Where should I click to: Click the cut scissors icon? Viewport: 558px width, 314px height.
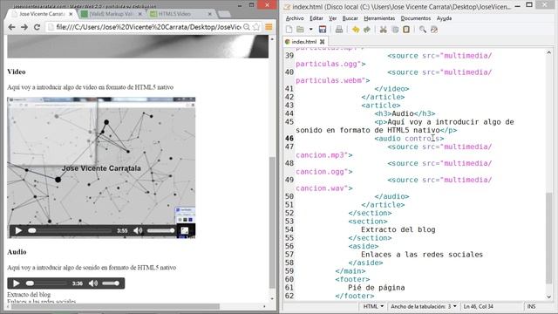[x=384, y=30]
